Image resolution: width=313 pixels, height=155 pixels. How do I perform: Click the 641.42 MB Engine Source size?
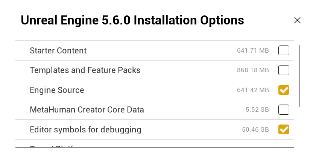click(253, 90)
